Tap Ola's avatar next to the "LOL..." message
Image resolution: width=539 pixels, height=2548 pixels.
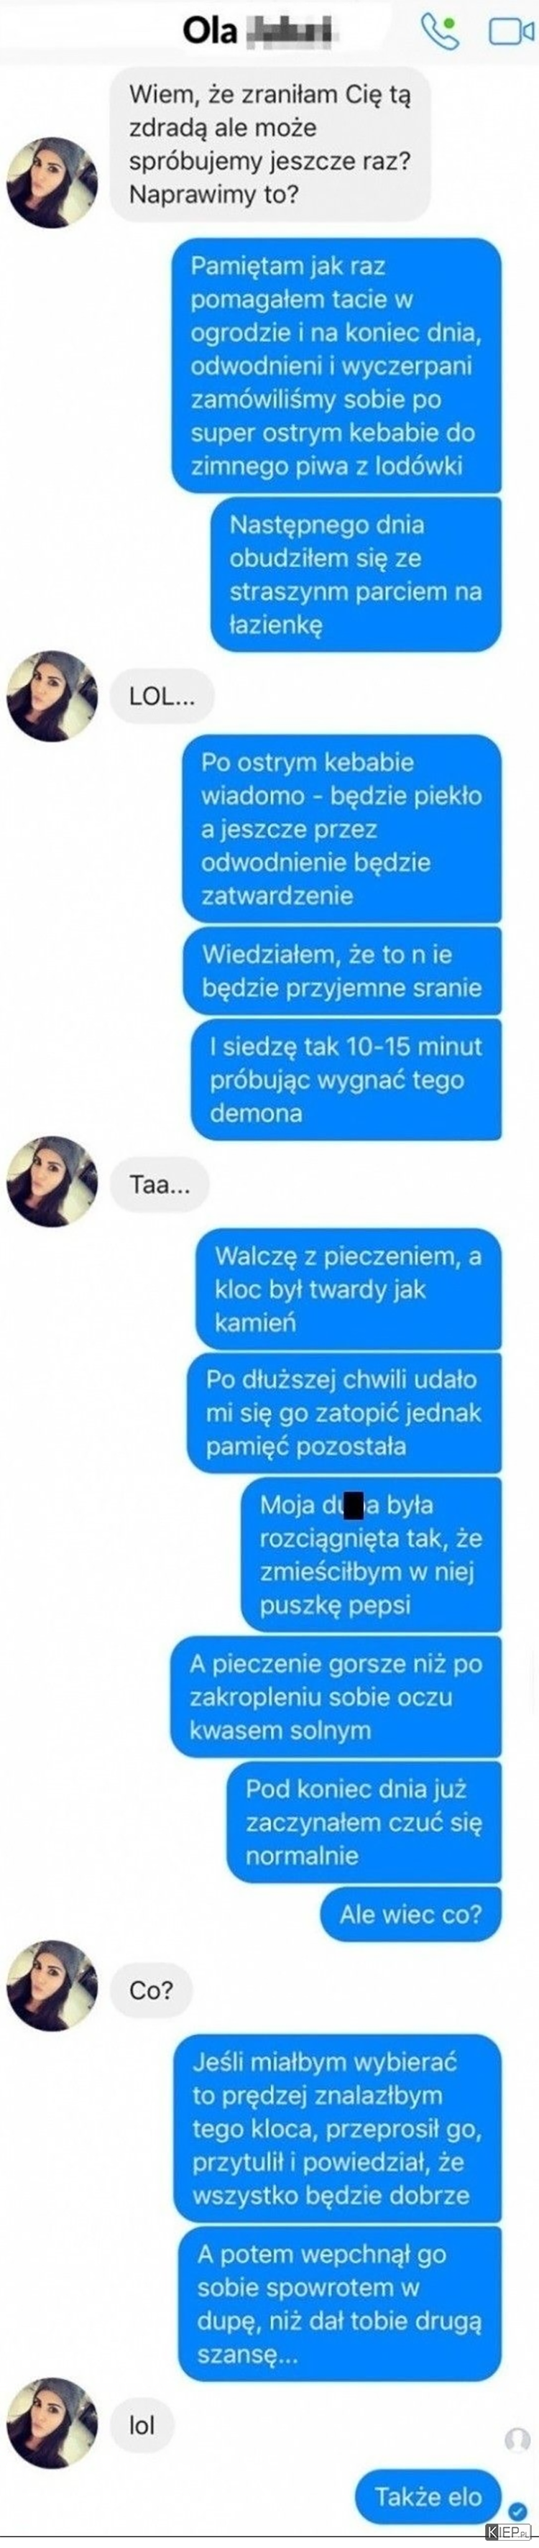[x=52, y=696]
